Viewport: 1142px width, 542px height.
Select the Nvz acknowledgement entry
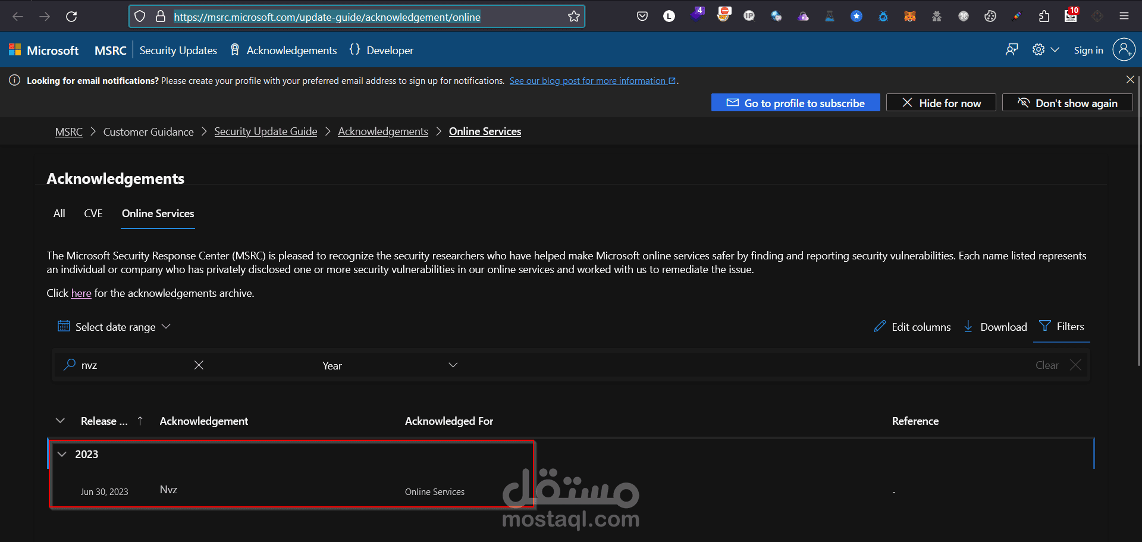point(168,490)
